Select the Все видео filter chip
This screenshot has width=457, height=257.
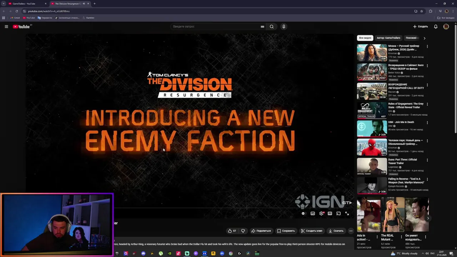pyautogui.click(x=365, y=38)
